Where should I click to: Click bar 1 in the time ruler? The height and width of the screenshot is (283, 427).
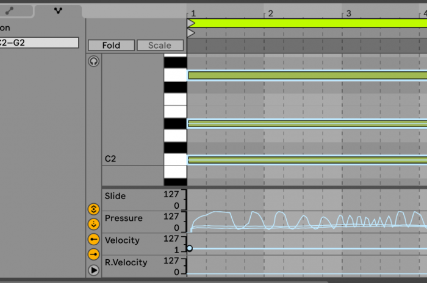[x=193, y=13]
